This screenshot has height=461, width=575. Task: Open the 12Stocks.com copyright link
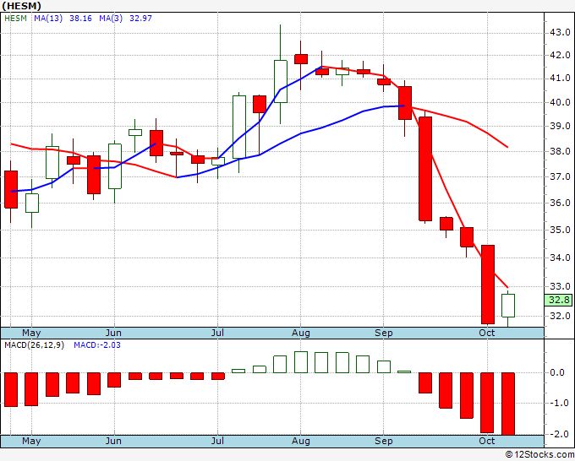coord(539,455)
